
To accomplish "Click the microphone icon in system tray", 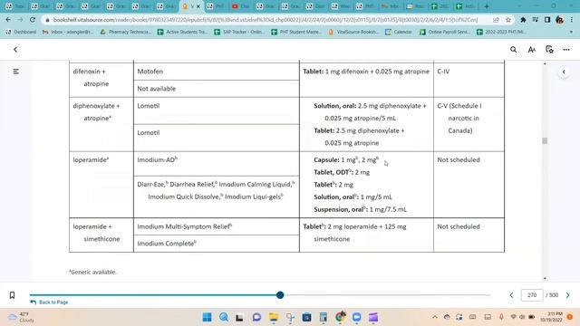I will [x=501, y=317].
